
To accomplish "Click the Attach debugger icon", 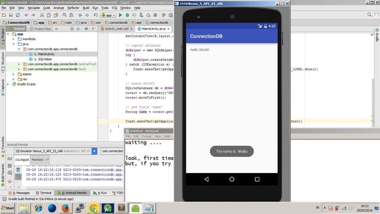I will point(141,15).
